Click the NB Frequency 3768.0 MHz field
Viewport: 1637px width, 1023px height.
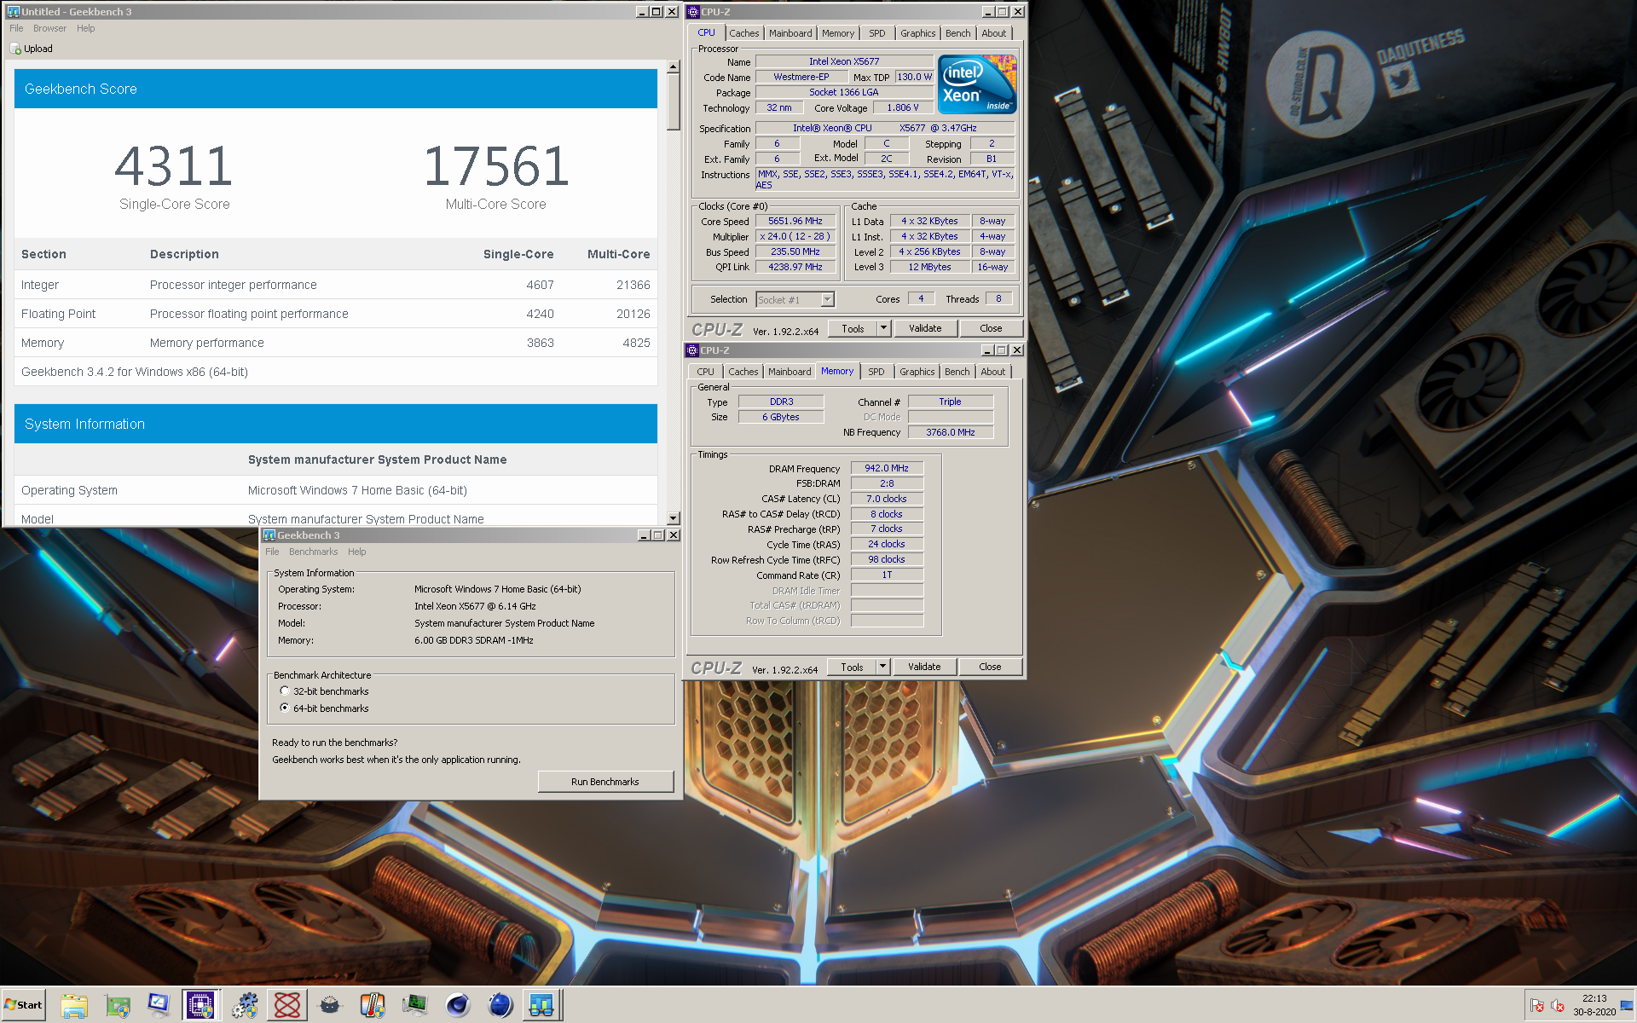pos(951,433)
